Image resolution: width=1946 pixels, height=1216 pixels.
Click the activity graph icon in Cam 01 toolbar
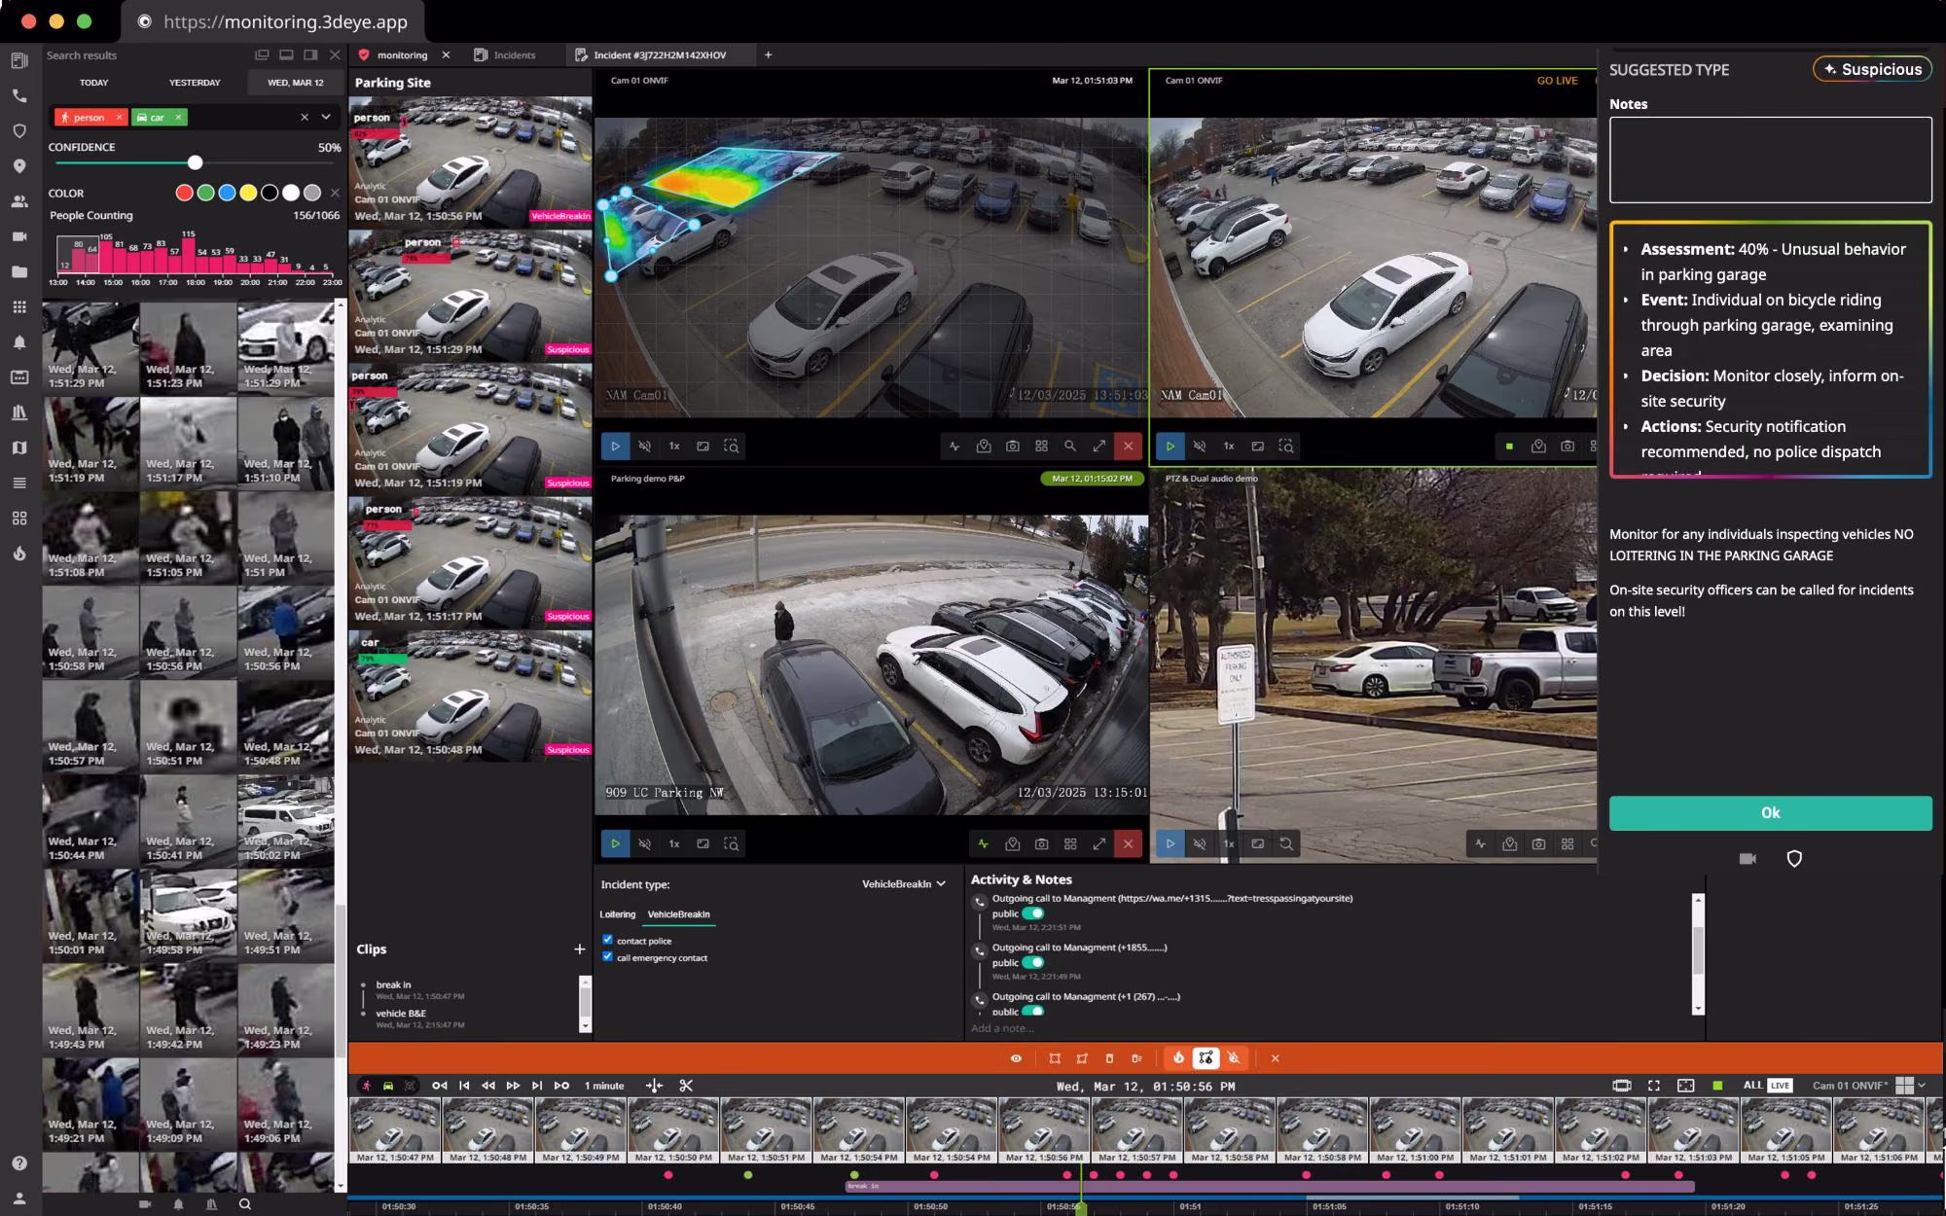955,446
